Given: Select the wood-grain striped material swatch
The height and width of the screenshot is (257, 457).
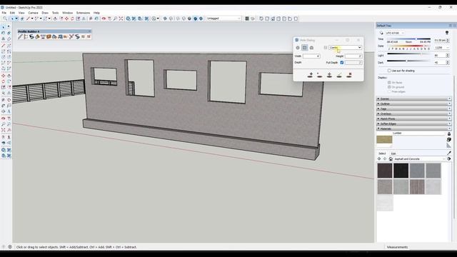Looking at the screenshot, I should (x=417, y=187).
